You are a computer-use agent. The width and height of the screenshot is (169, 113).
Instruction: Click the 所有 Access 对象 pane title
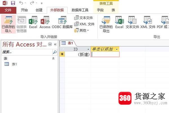click(25, 44)
